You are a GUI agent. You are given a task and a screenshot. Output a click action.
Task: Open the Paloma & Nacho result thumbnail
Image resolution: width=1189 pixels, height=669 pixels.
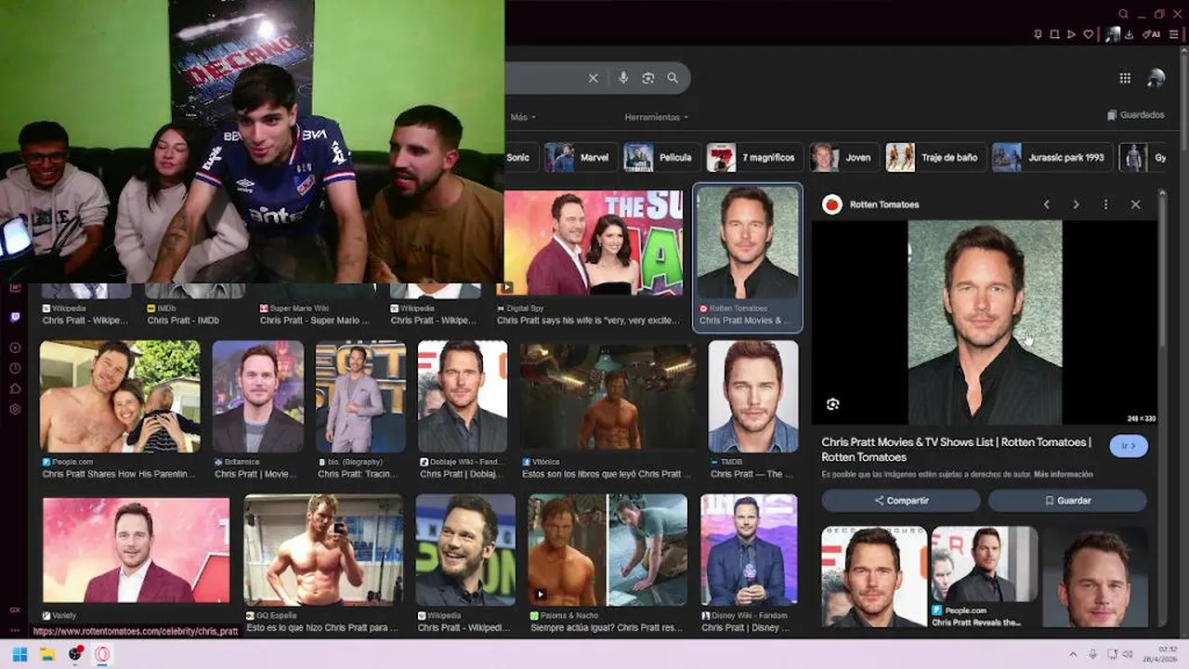(x=608, y=550)
